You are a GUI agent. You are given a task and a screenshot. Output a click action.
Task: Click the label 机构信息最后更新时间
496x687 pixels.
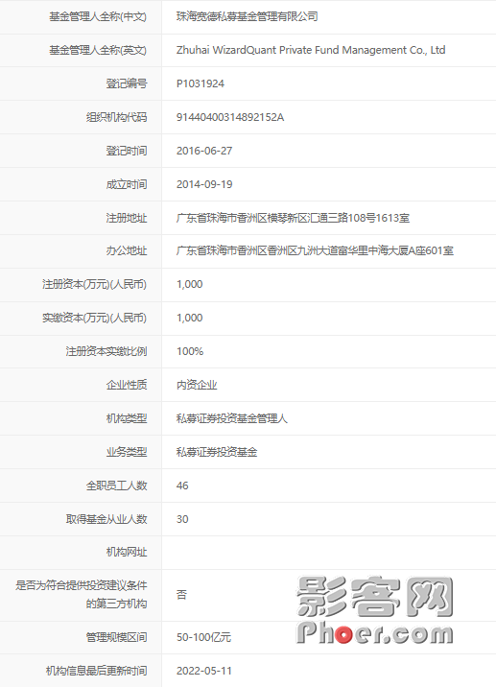96,671
